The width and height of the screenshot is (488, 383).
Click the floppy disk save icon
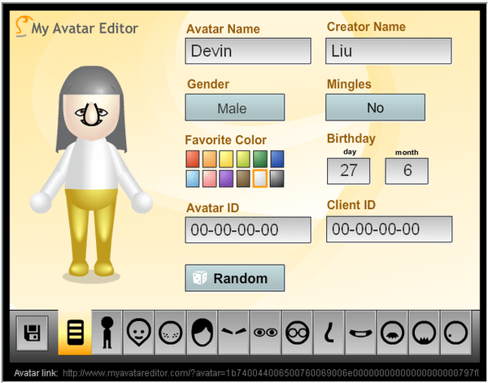point(33,333)
